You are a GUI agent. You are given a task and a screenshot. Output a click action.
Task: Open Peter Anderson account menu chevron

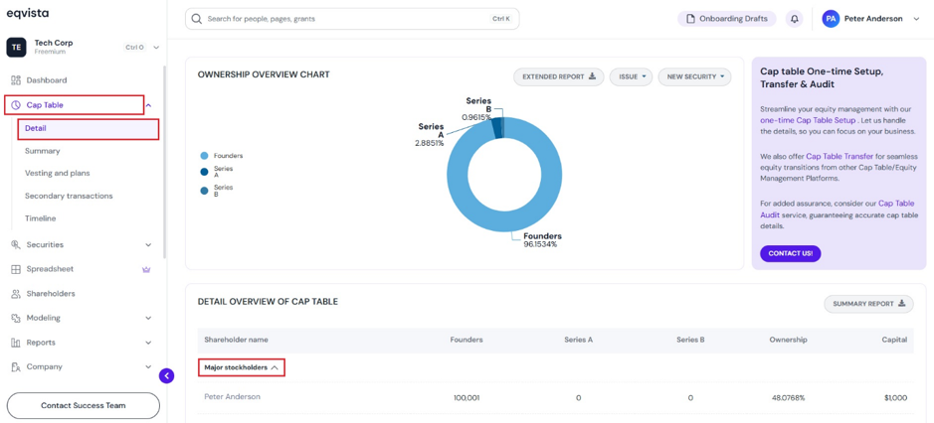(x=916, y=19)
